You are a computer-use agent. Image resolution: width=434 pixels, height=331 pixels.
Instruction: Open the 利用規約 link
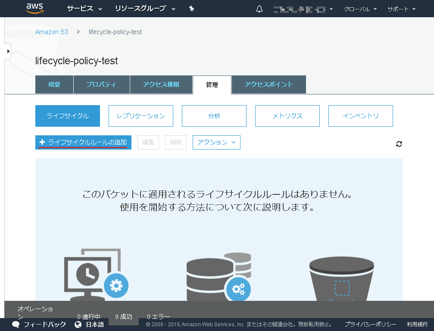(x=417, y=325)
